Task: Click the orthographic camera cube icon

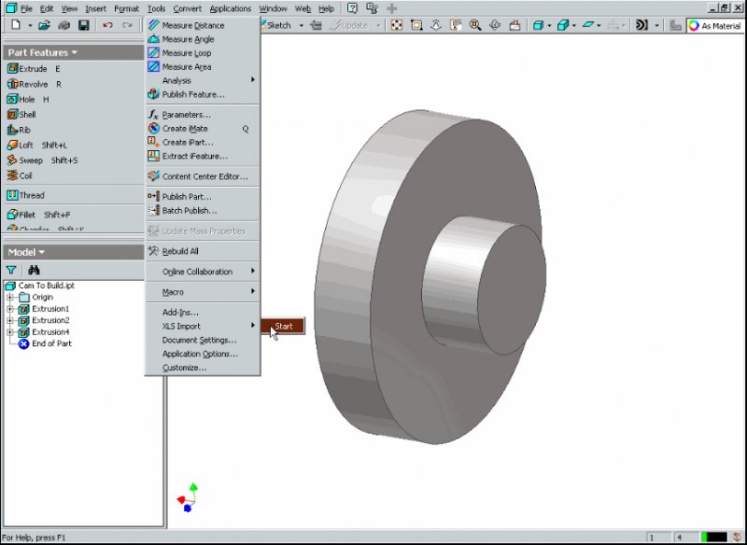Action: [x=563, y=25]
